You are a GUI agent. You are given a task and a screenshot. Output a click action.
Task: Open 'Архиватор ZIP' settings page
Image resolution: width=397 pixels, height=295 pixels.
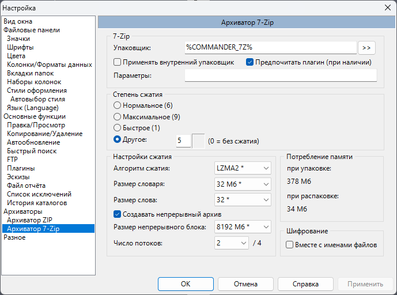click(x=29, y=220)
